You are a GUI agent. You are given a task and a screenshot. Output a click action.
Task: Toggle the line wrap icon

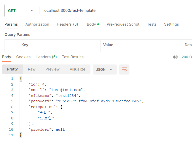point(124,69)
